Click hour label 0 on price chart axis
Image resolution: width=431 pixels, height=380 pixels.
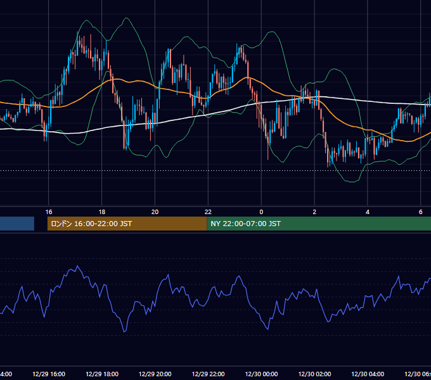261,212
